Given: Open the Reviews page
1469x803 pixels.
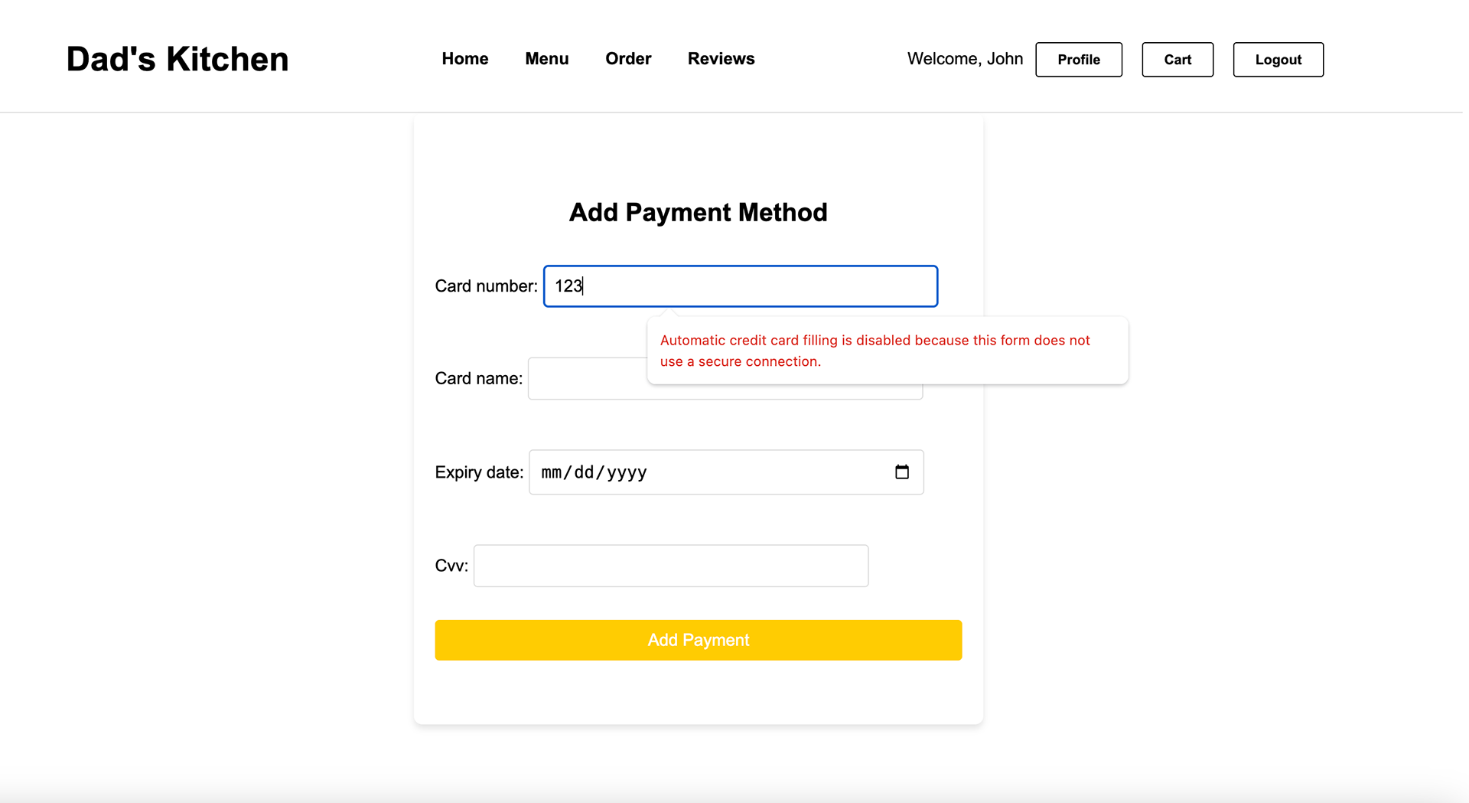Looking at the screenshot, I should tap(721, 59).
